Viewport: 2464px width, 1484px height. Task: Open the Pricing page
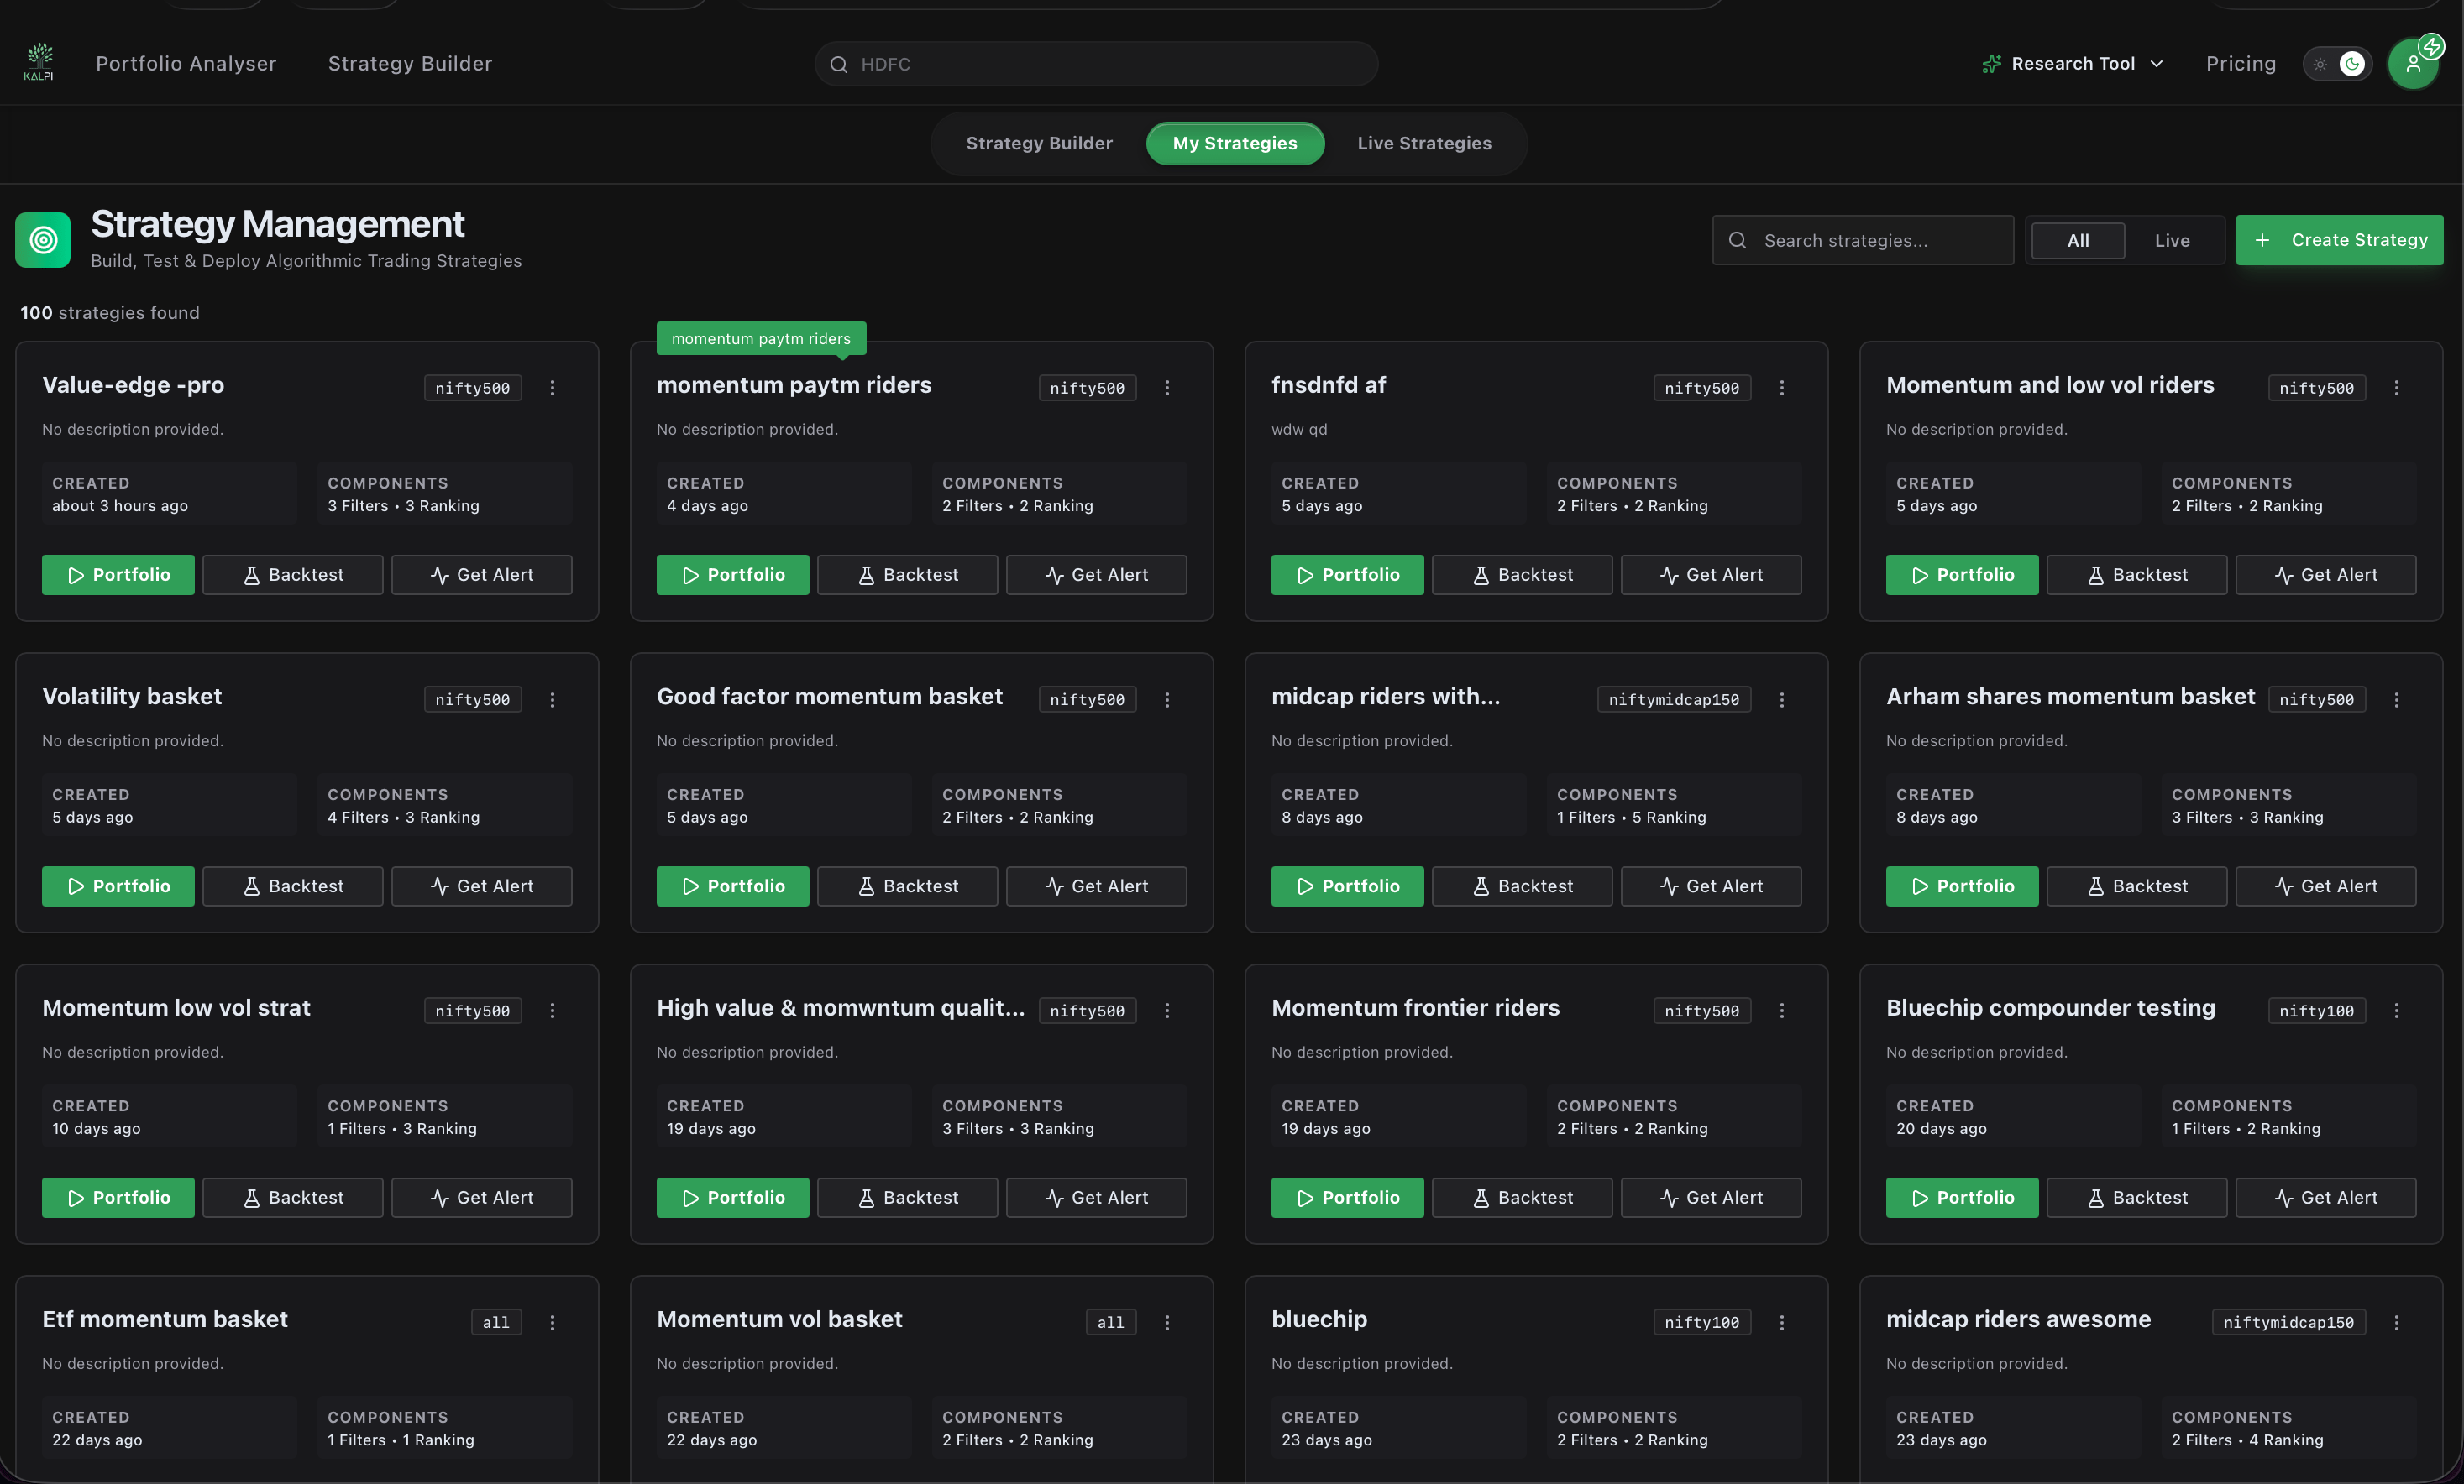pos(2240,64)
